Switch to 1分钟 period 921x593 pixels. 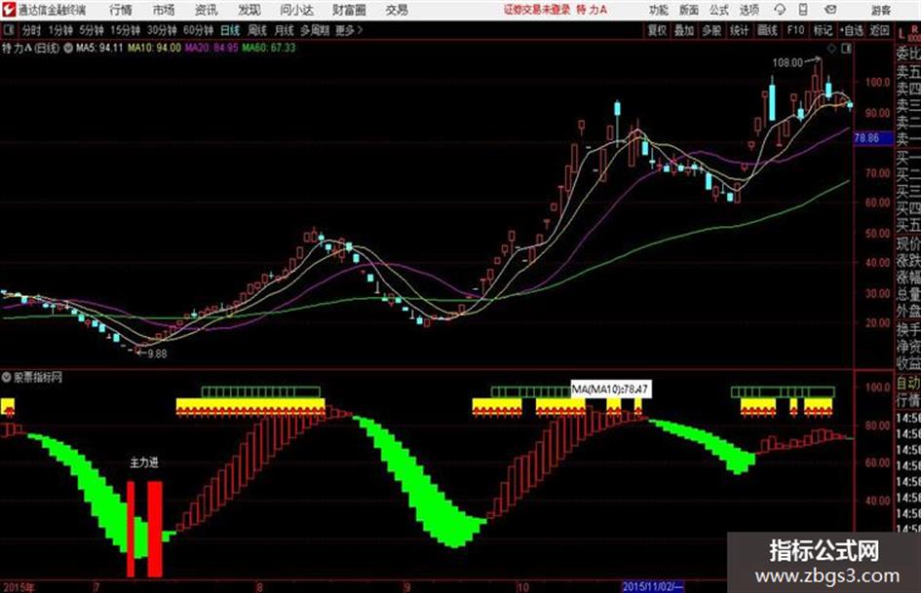pos(60,30)
